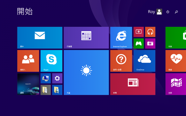This screenshot has height=116, width=186.
Task: Open PC settings gear tile
Action: click(x=57, y=78)
